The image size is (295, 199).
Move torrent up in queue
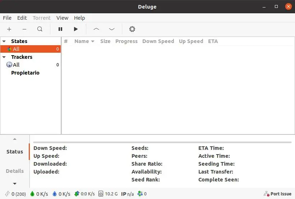(96, 29)
